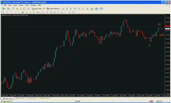
Task: Select the orange 'LH' label on chart
Action: point(161,35)
